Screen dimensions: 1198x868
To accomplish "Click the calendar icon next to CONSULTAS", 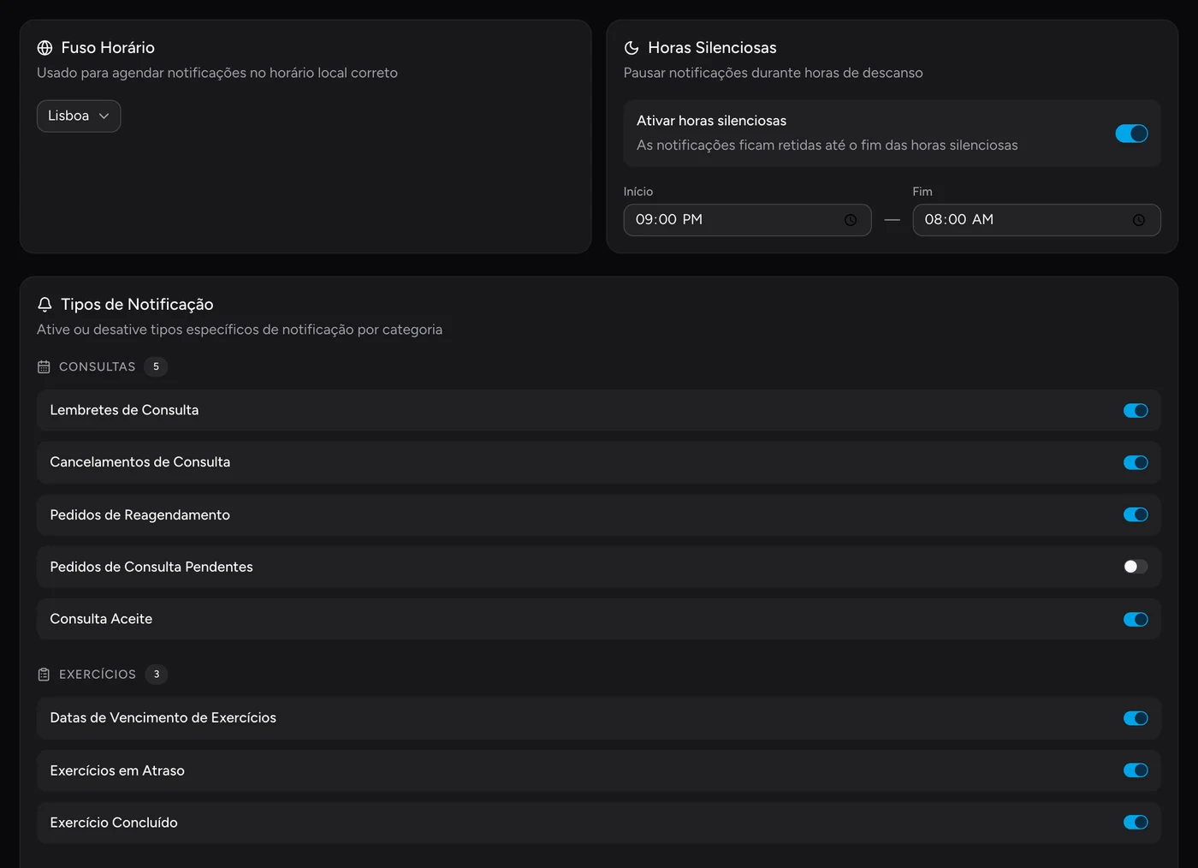I will tap(44, 367).
